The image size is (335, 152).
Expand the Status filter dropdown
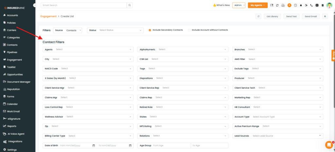coord(115,30)
